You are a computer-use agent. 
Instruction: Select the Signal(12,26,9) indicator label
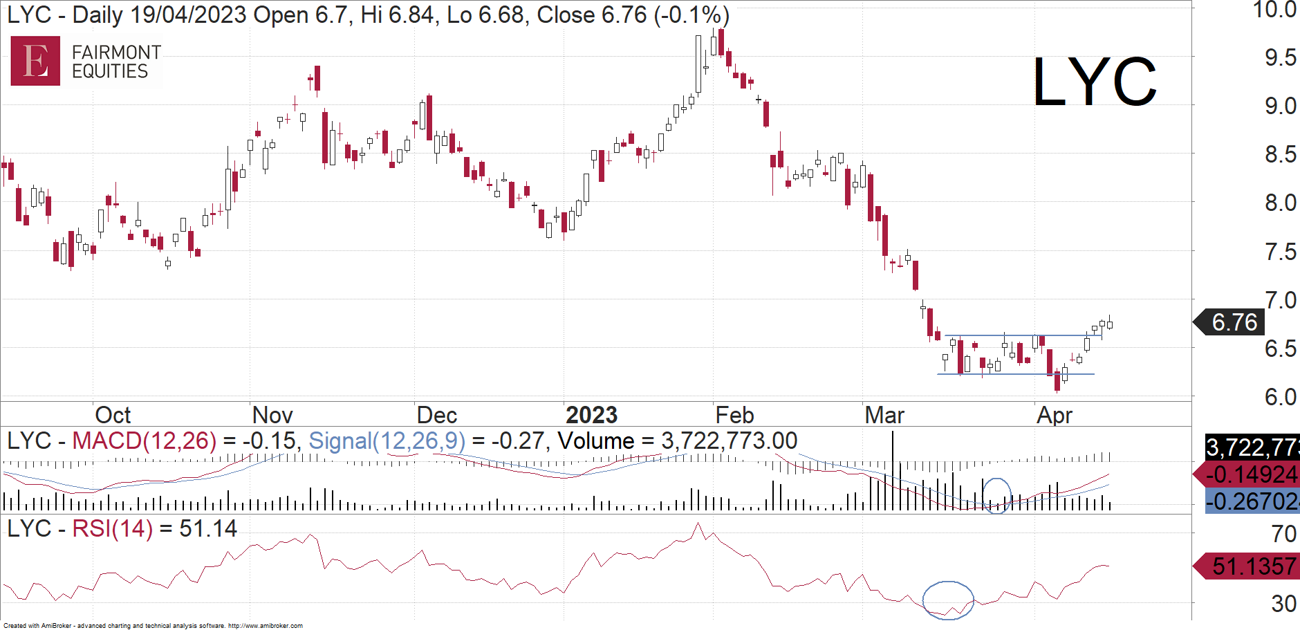pyautogui.click(x=387, y=441)
